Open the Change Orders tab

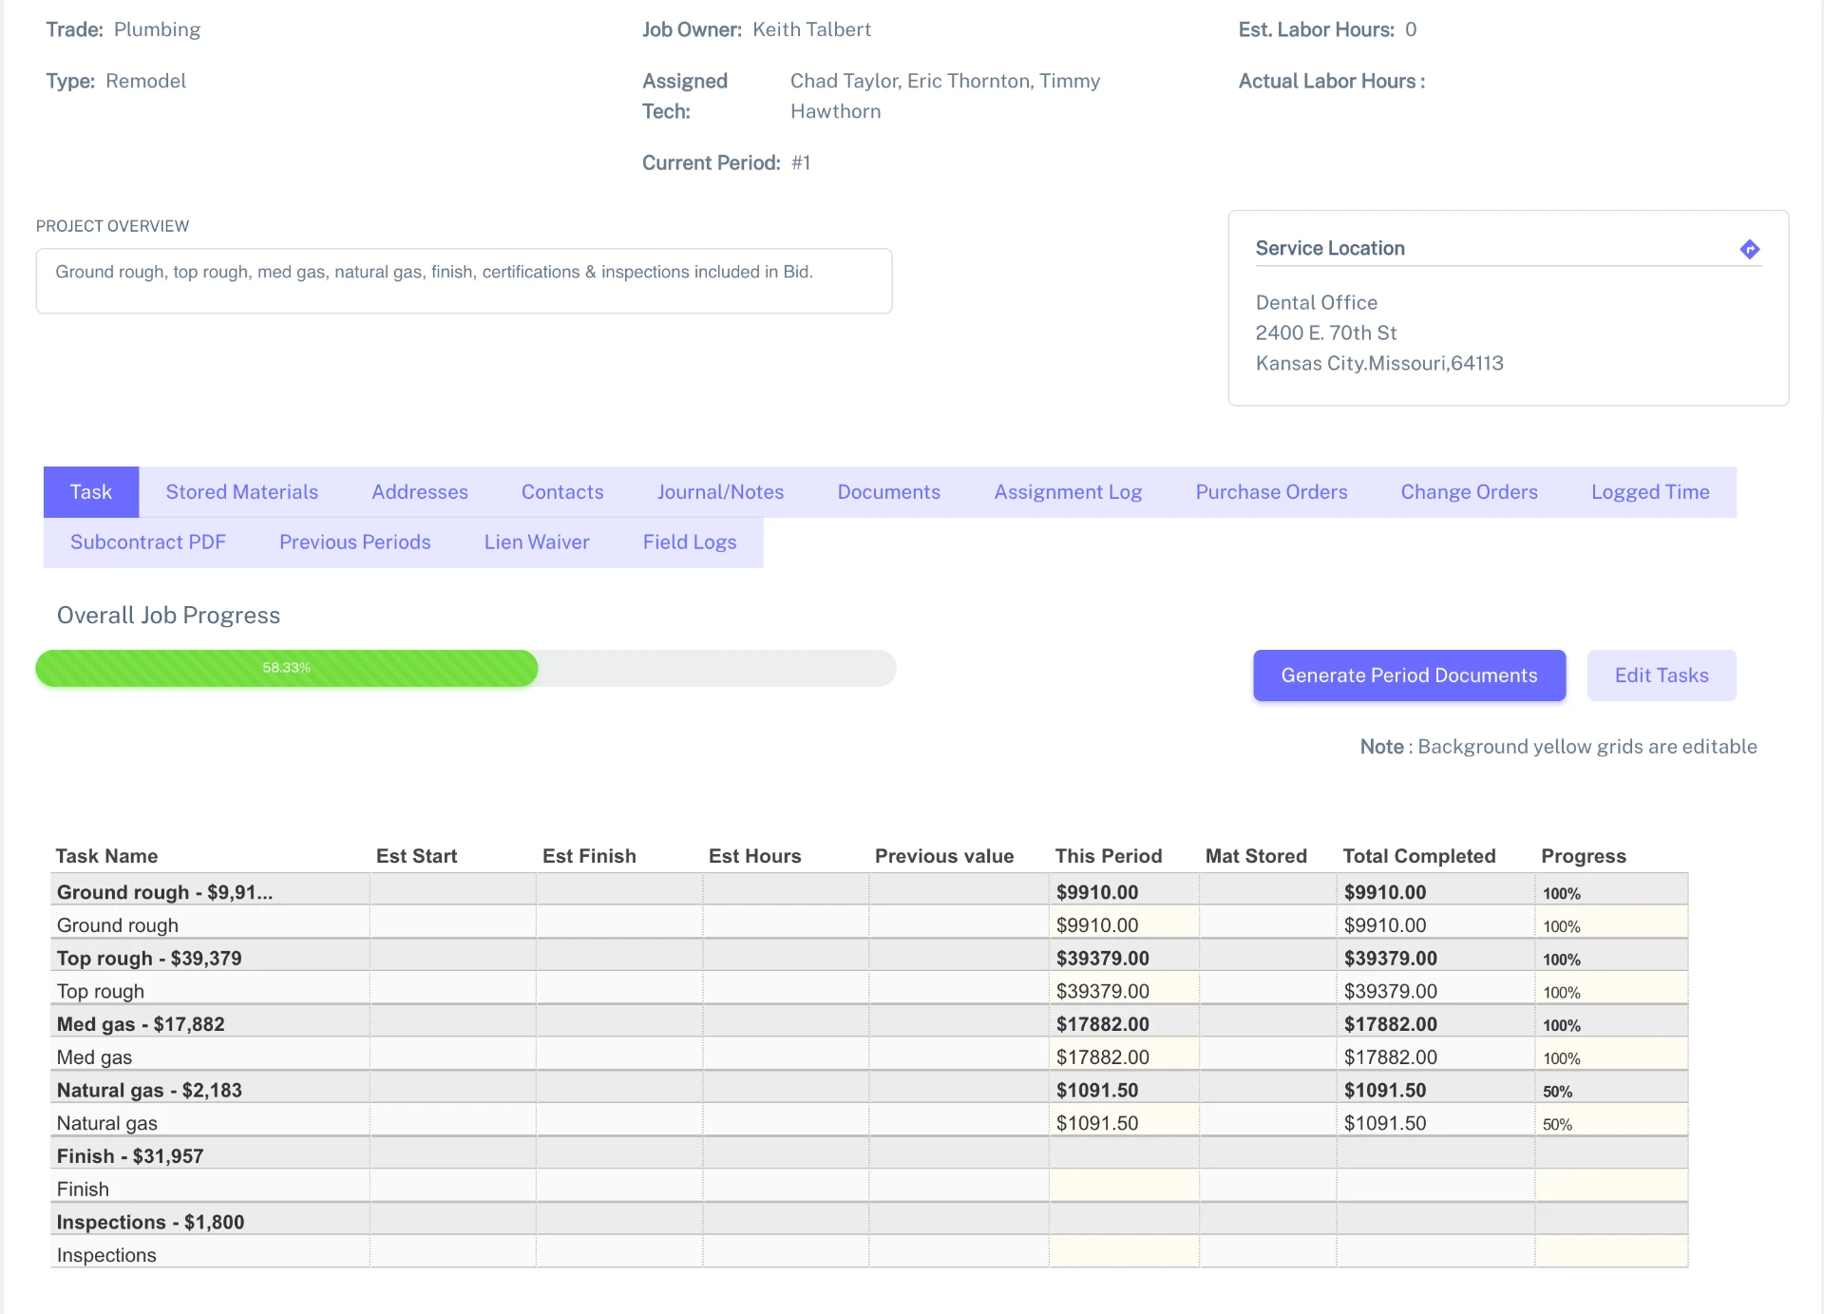(x=1469, y=492)
